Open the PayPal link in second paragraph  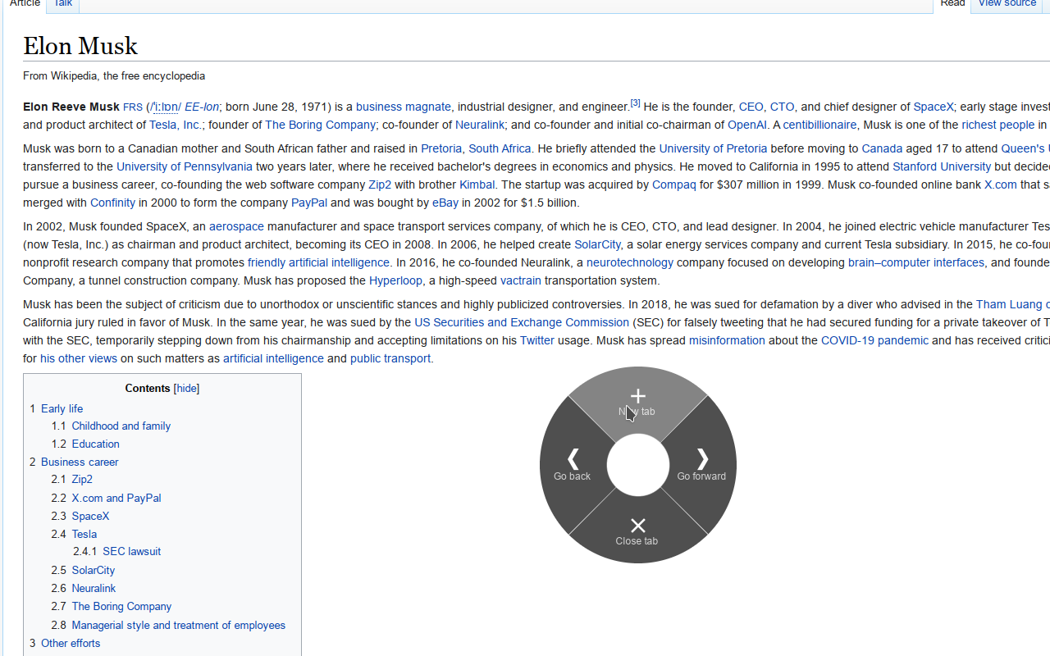(309, 203)
